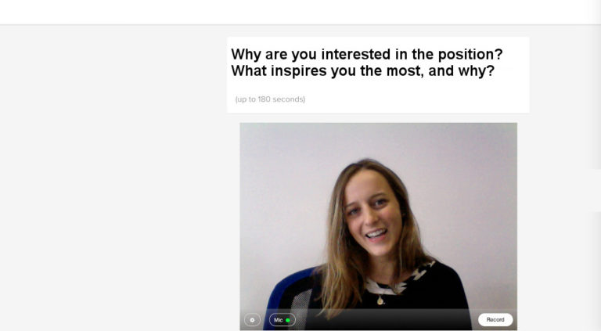The width and height of the screenshot is (601, 331).
Task: Click the white panel on right edge
Action: click(x=595, y=190)
